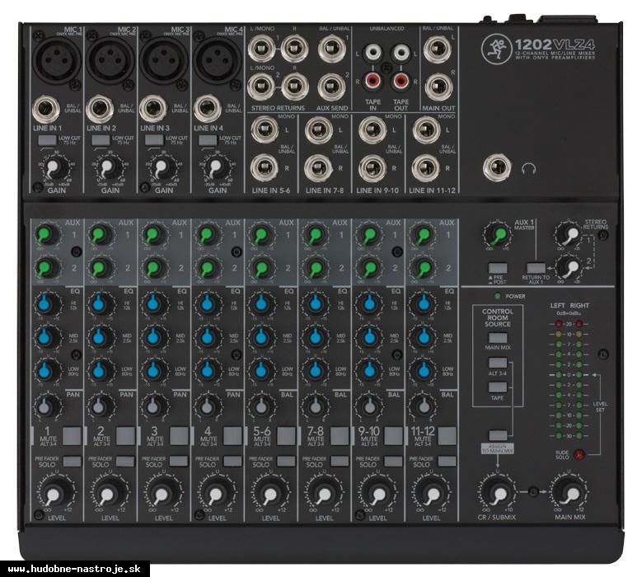This screenshot has height=577, width=637.
Task: Click the red TAPE IN right RCA jack
Action: tap(372, 82)
